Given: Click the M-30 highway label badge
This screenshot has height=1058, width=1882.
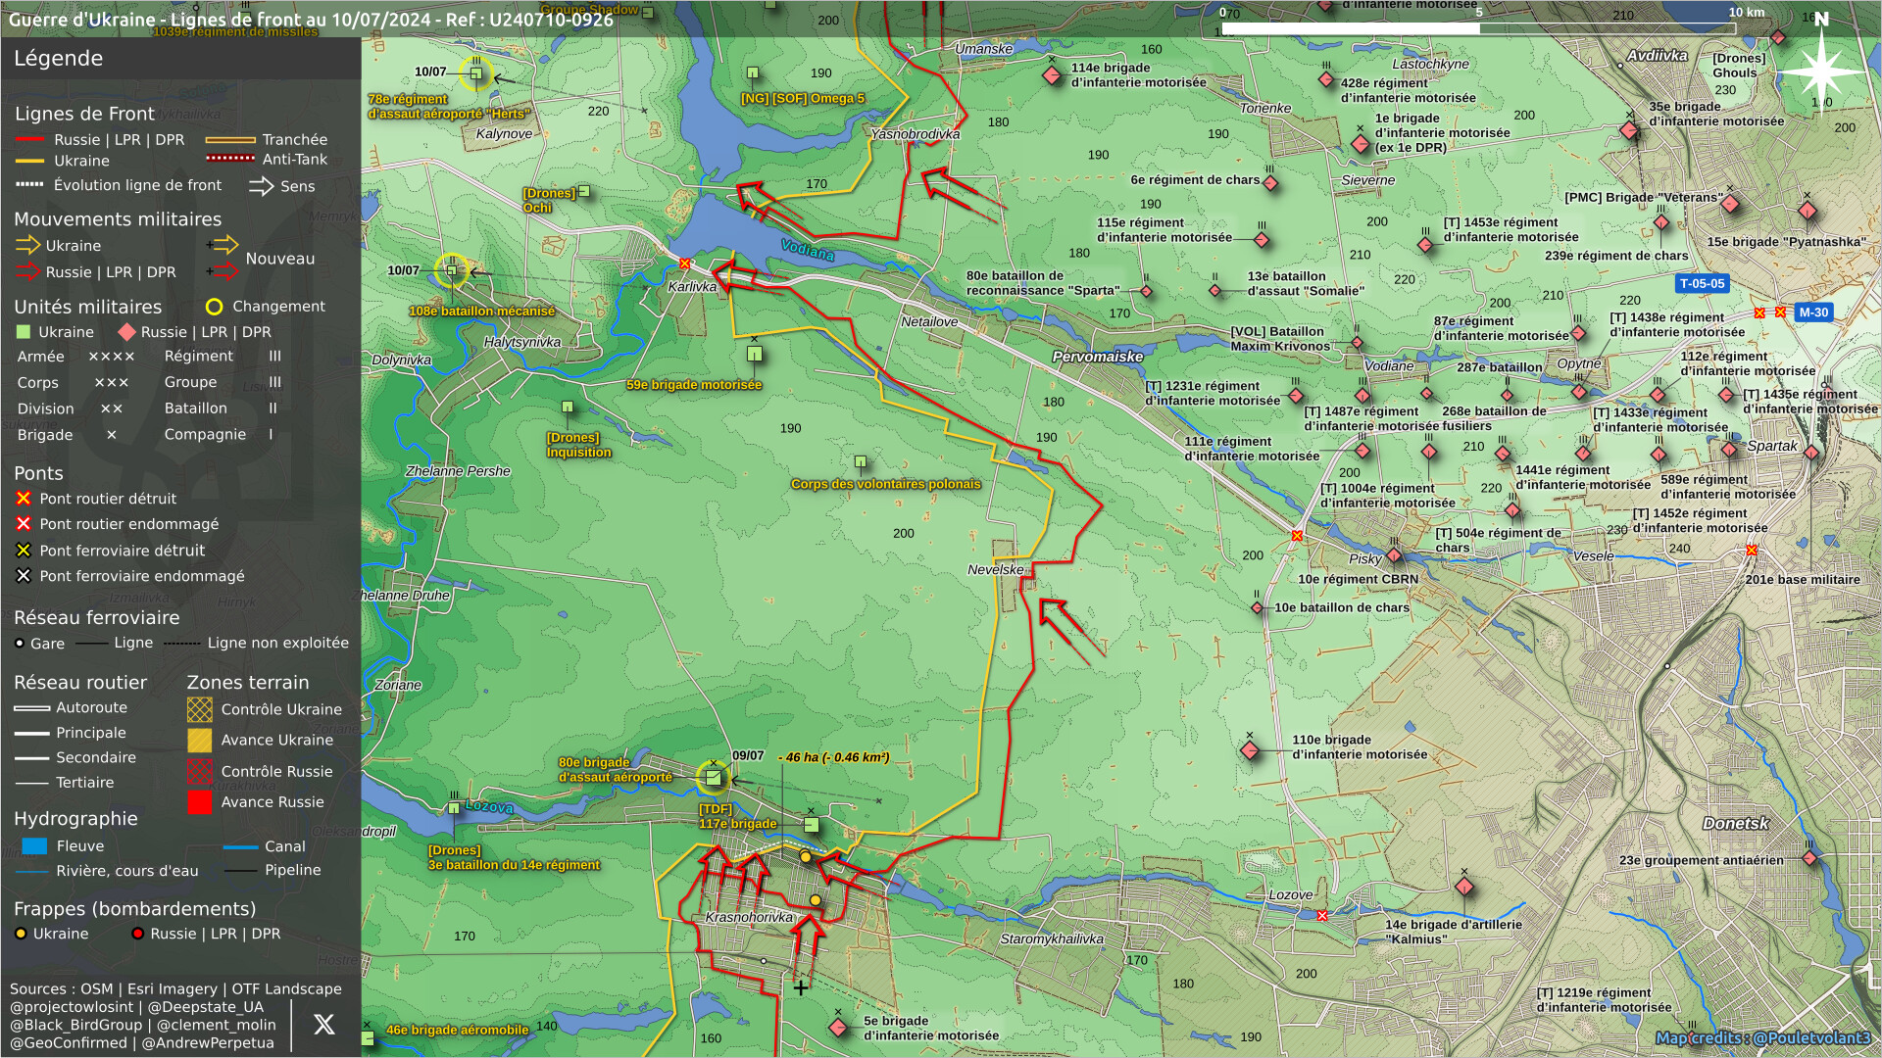Looking at the screenshot, I should [1813, 313].
